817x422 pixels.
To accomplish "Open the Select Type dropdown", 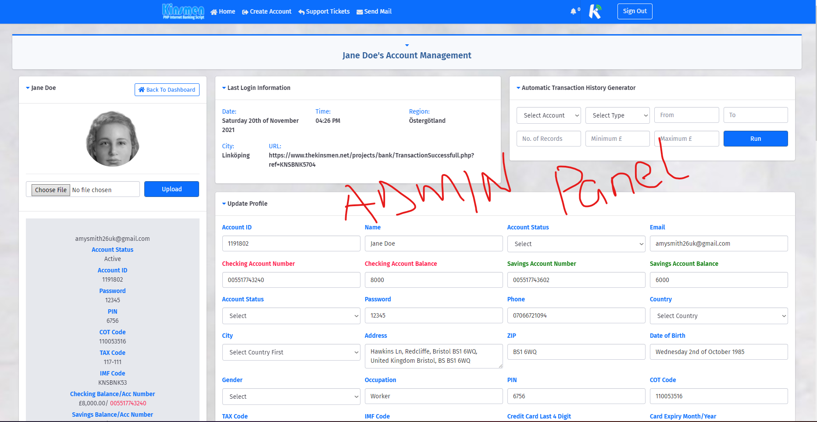I will click(x=617, y=115).
